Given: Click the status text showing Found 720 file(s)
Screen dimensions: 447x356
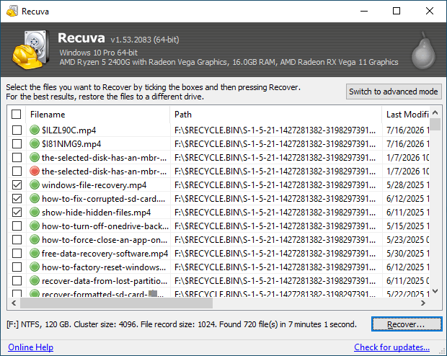Looking at the screenshot, I should coord(181,324).
